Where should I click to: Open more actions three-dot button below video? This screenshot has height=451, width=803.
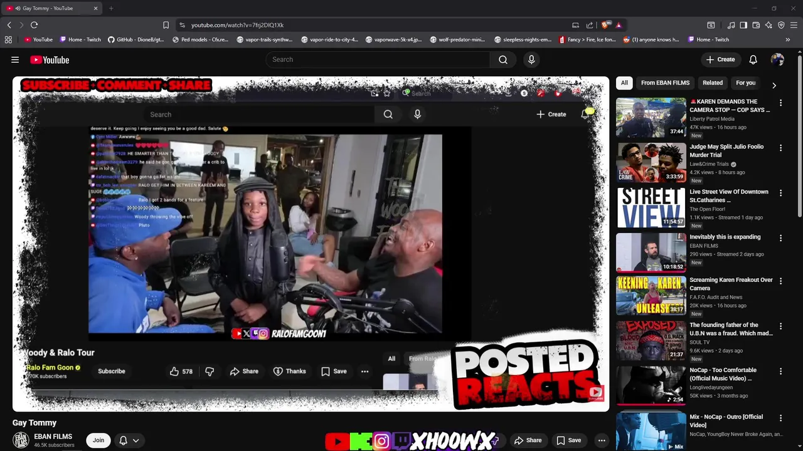(x=602, y=440)
